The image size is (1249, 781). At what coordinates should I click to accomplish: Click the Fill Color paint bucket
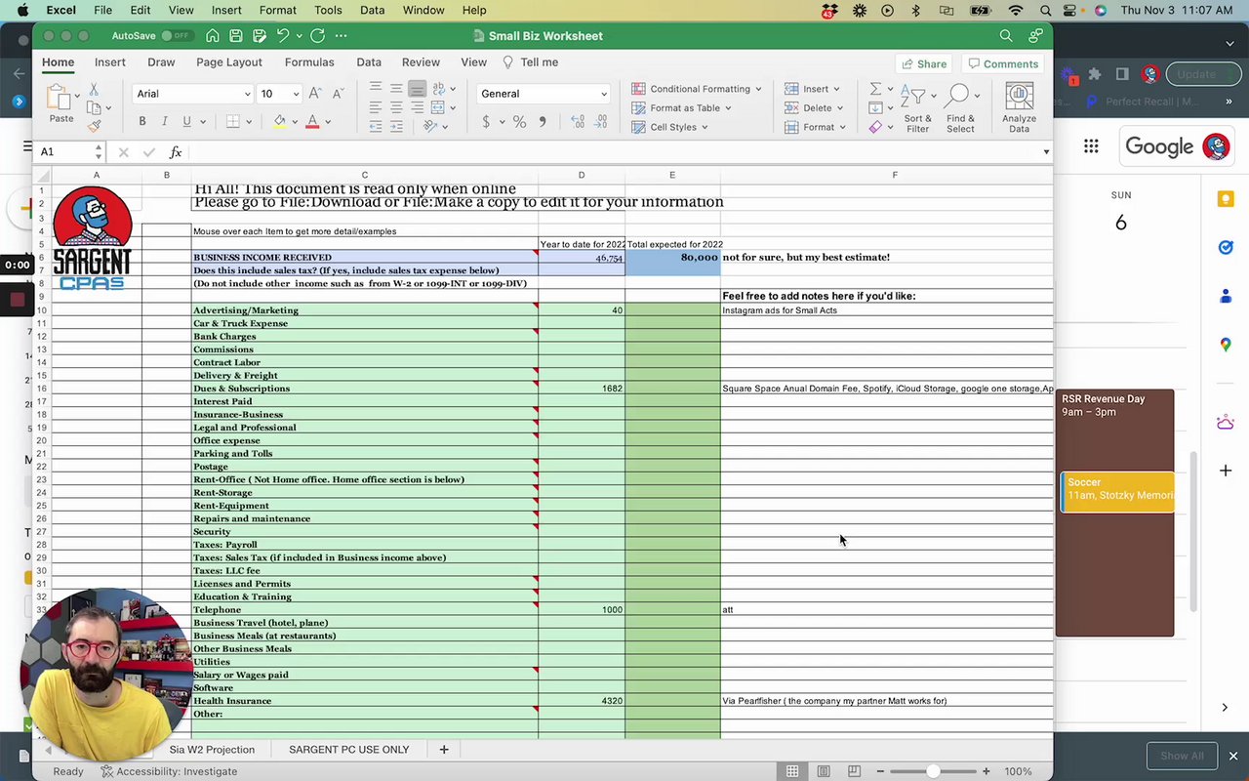[x=280, y=122]
